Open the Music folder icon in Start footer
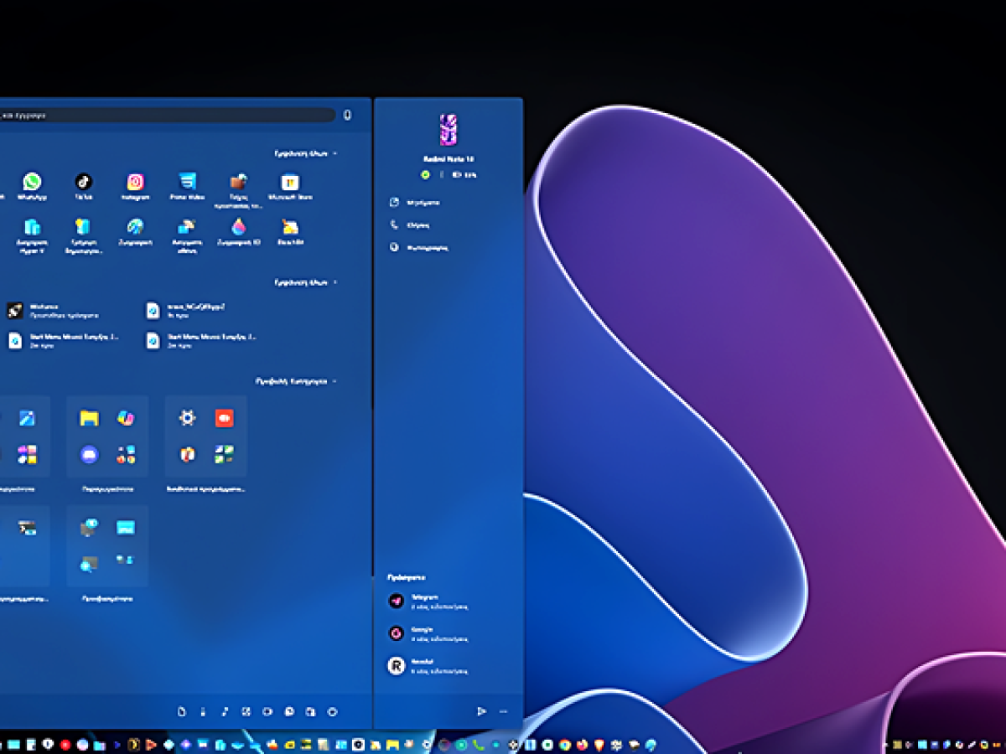The height and width of the screenshot is (754, 1006). point(225,711)
